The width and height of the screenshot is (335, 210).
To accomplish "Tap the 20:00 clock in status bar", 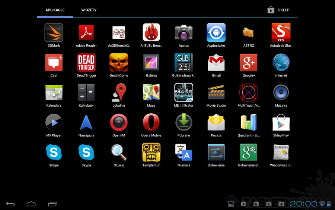I will click(303, 204).
